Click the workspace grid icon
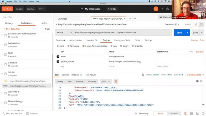 pyautogui.click(x=82, y=9)
